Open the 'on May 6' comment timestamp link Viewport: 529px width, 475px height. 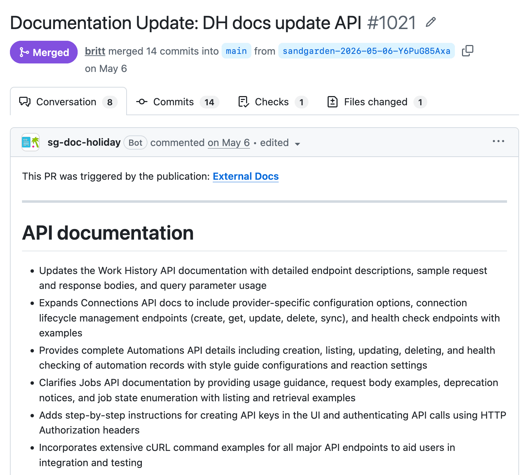coord(229,142)
